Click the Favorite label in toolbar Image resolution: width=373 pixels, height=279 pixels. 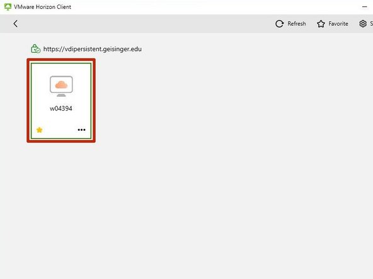click(x=338, y=24)
